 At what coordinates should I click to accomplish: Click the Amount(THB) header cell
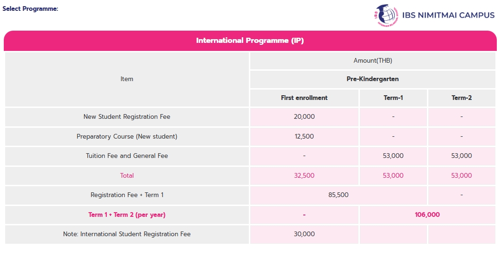(x=373, y=60)
